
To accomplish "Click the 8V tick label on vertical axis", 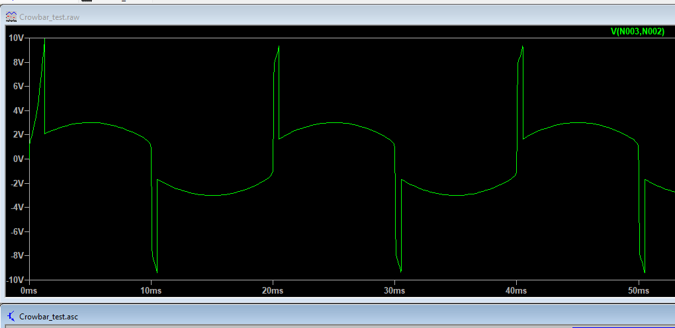I will click(x=18, y=62).
